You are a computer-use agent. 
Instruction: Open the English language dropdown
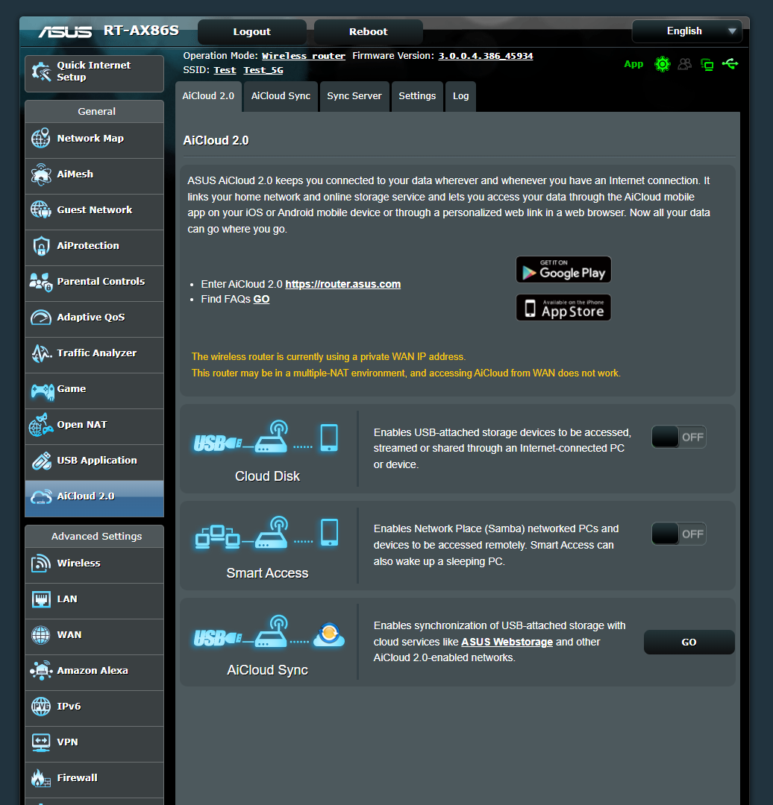686,31
